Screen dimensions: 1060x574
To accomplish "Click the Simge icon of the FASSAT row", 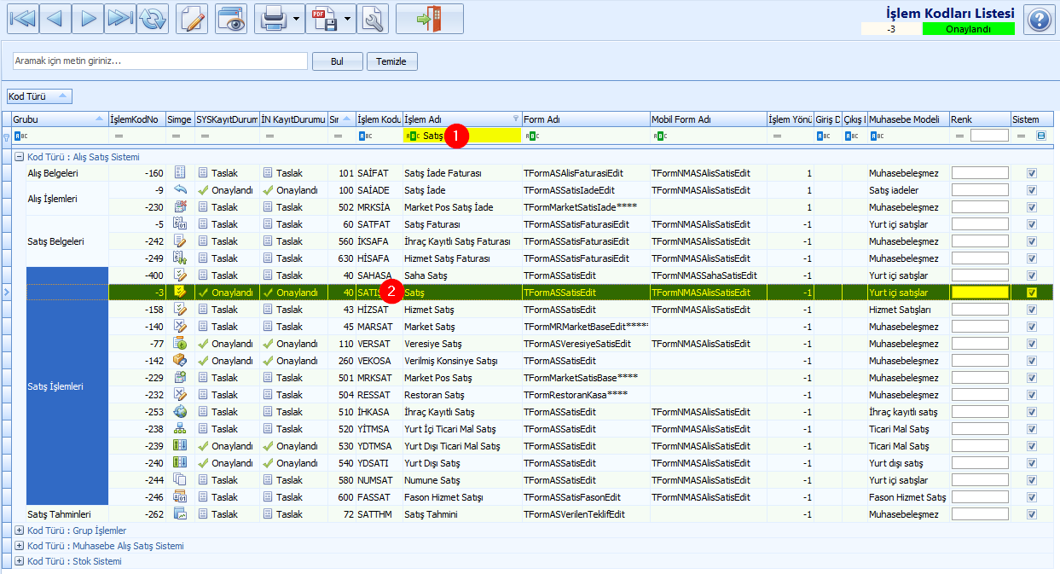I will tap(180, 497).
